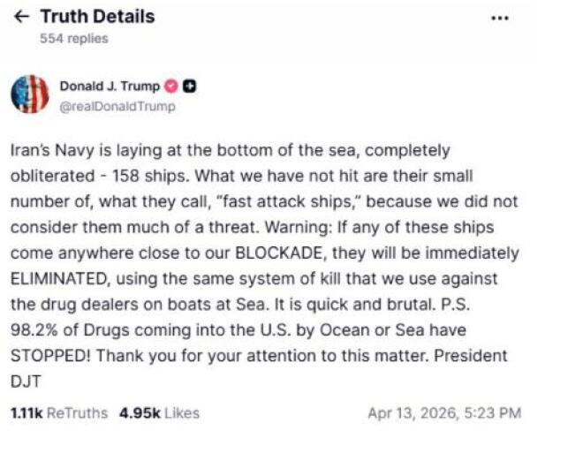This screenshot has height=453, width=583.
Task: Go back using the left arrow
Action: [22, 17]
